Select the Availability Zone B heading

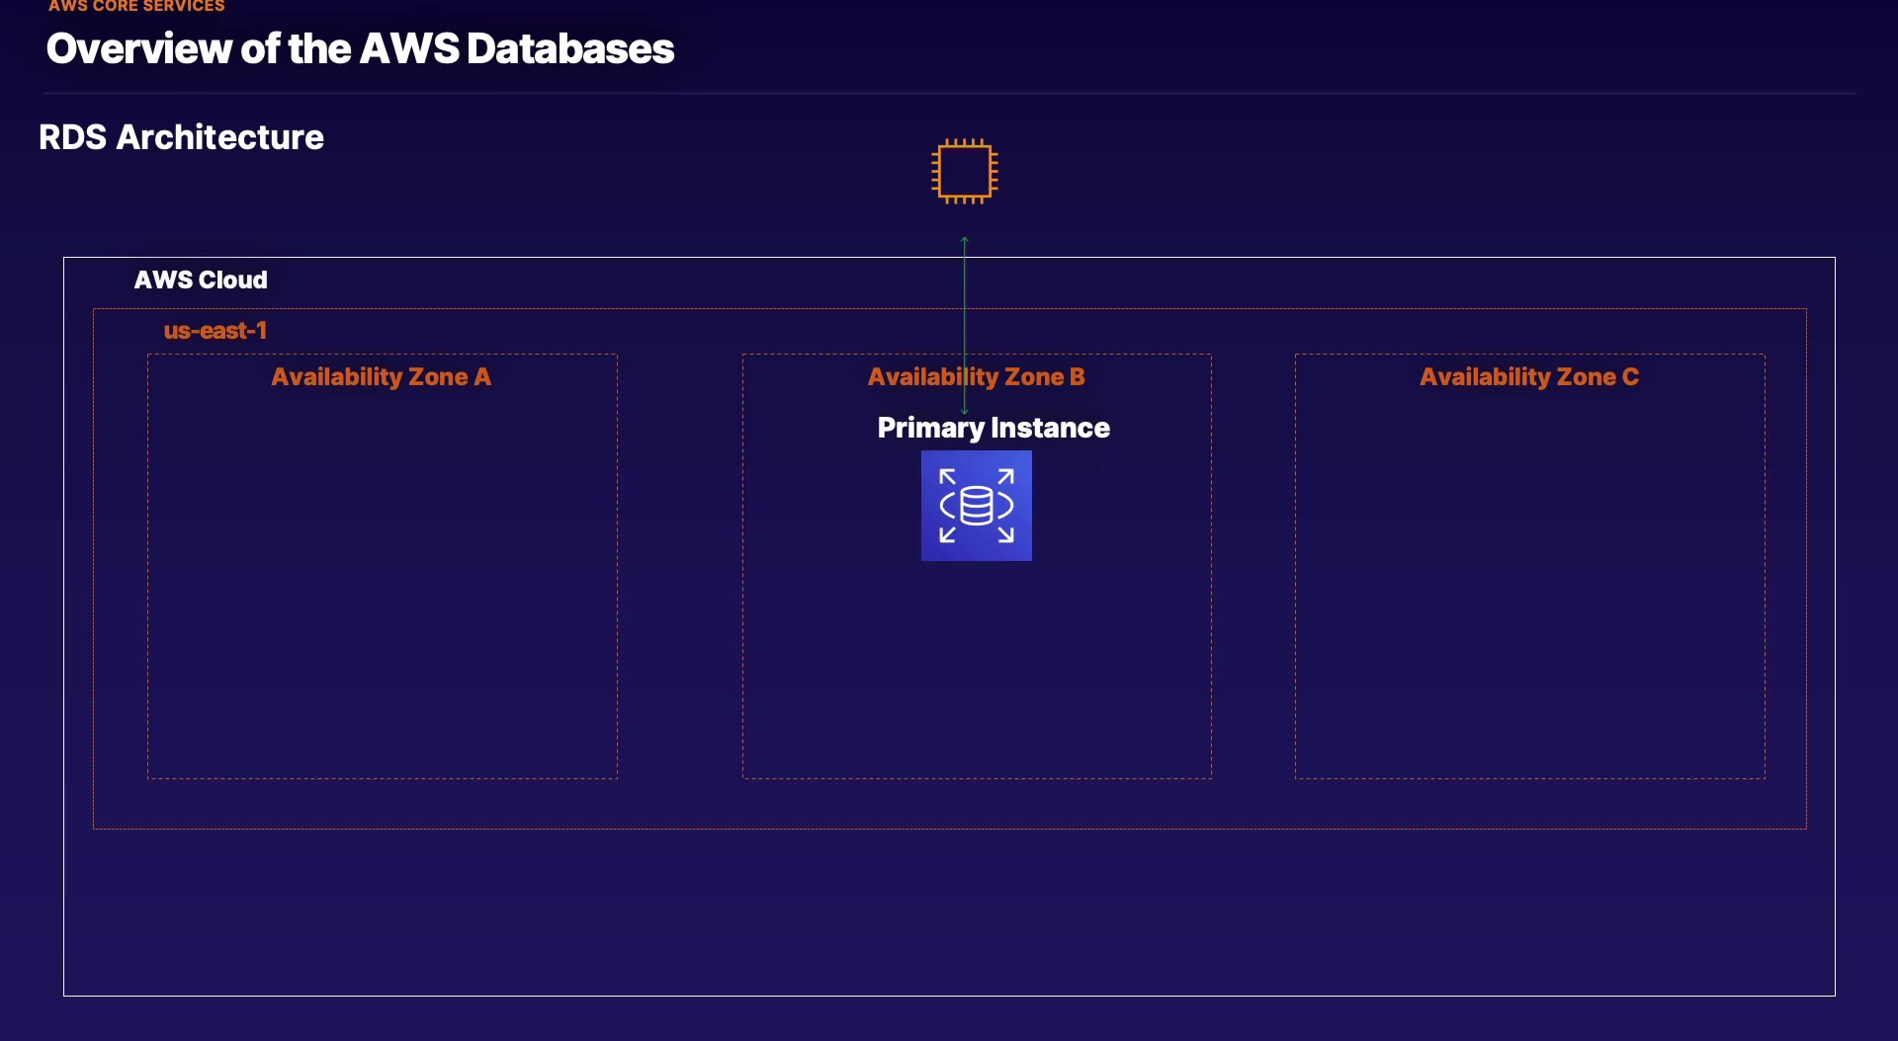pyautogui.click(x=976, y=377)
